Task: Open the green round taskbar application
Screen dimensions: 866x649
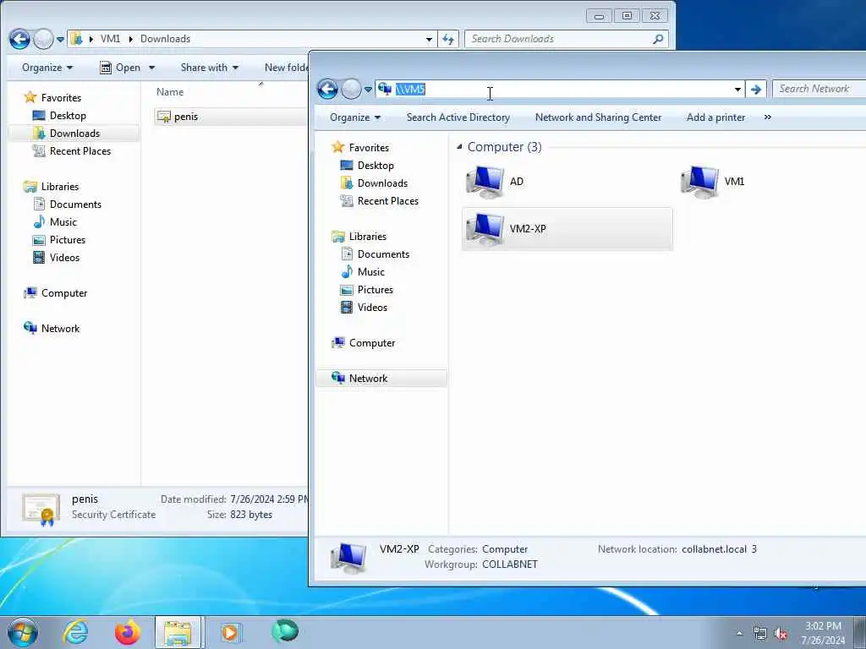Action: click(285, 631)
